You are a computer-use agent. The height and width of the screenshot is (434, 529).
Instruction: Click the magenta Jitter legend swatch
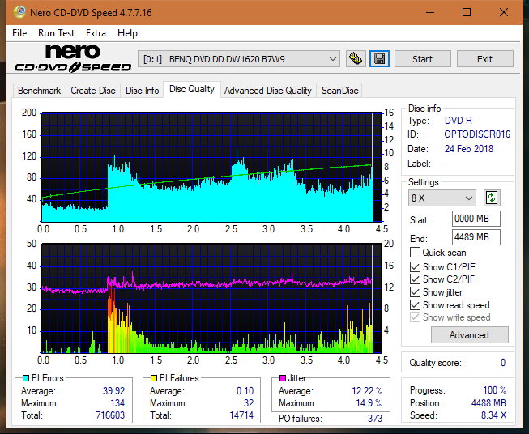pos(283,378)
